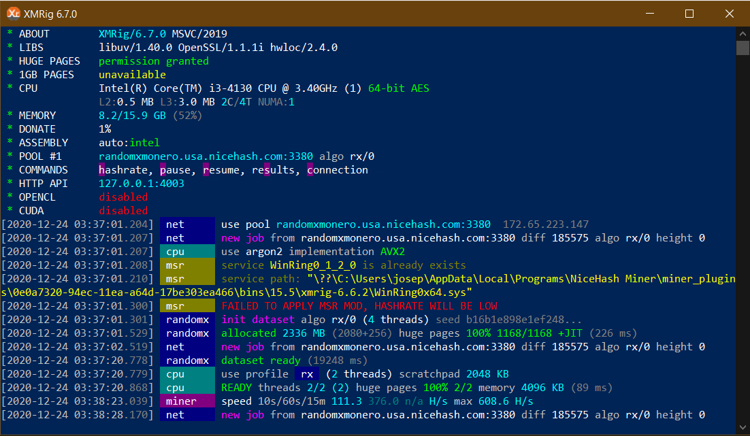
Task: Click the 'permission granted' huge pages text
Action: (154, 61)
